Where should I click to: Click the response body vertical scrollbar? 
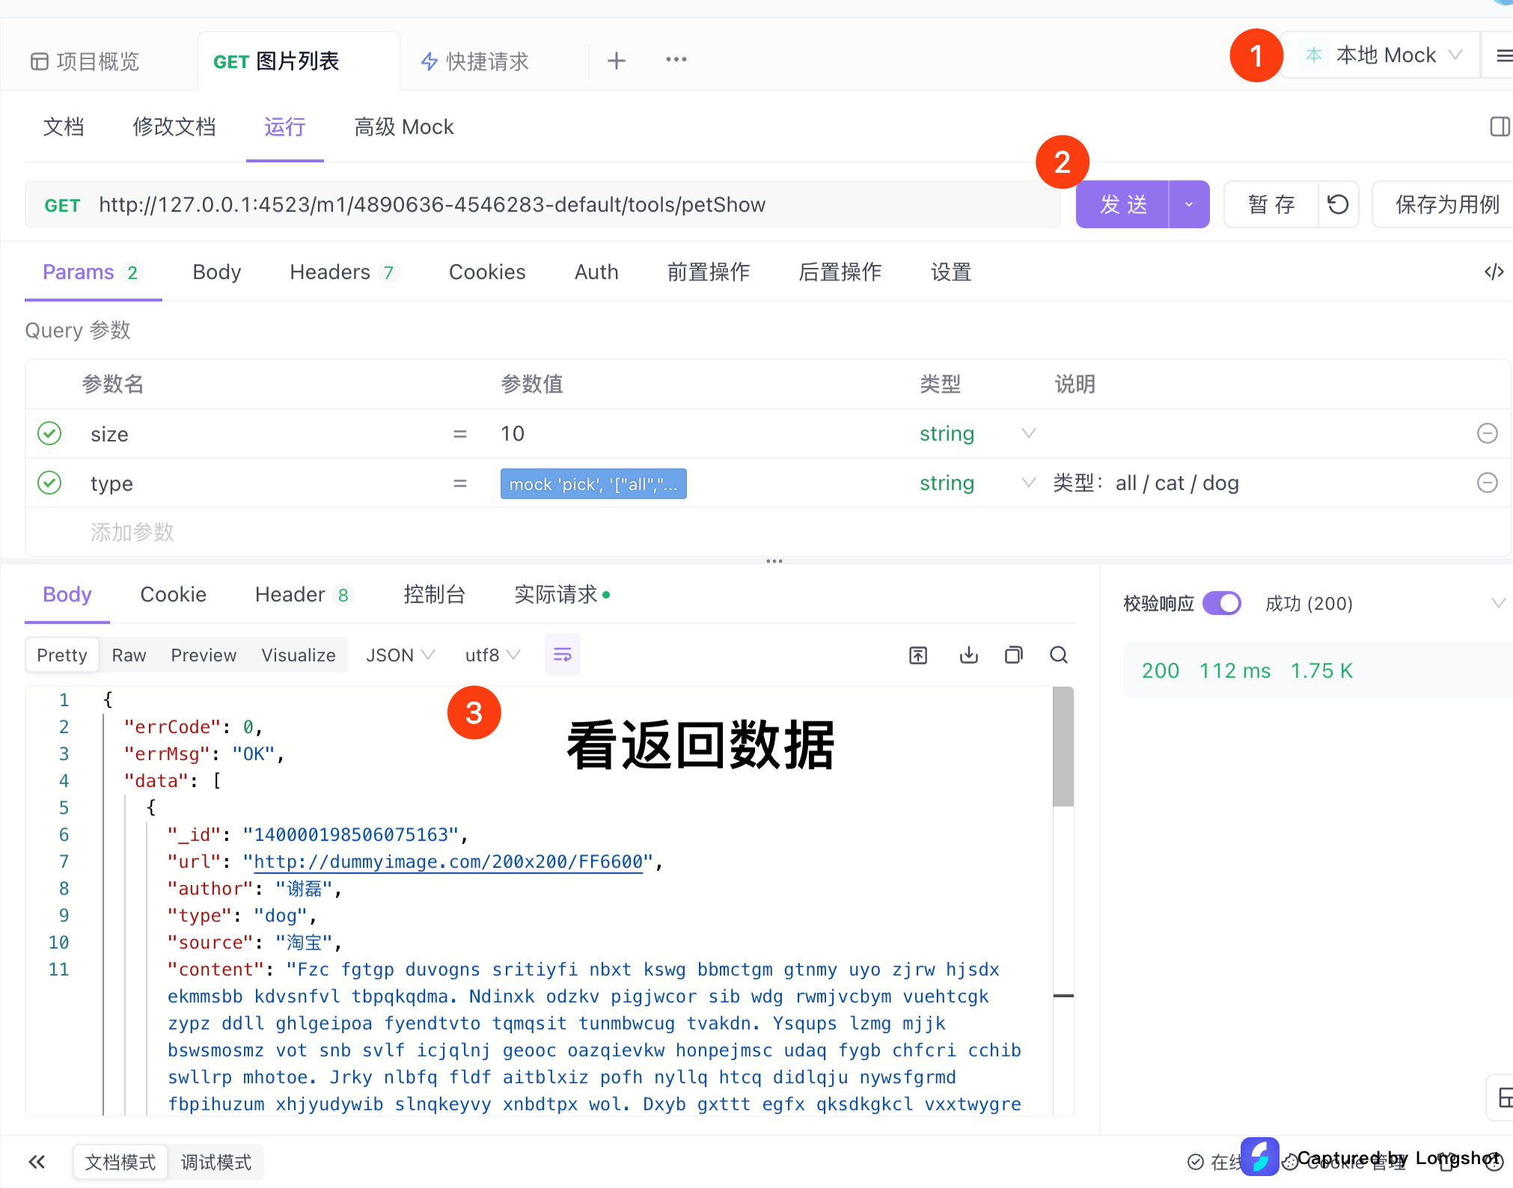[1063, 747]
